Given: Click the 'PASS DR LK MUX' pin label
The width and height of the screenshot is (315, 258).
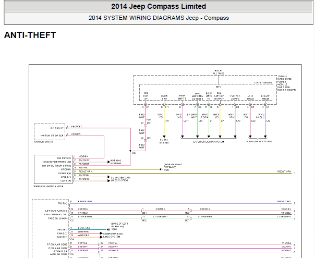Looking at the screenshot, I should (x=58, y=218).
